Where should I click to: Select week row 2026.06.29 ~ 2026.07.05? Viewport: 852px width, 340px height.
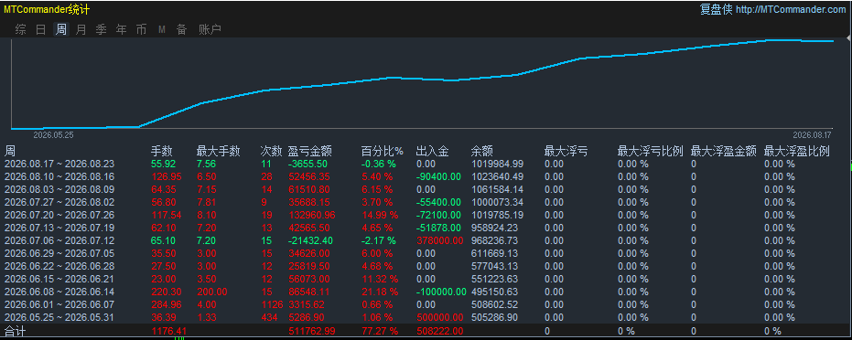click(426, 253)
